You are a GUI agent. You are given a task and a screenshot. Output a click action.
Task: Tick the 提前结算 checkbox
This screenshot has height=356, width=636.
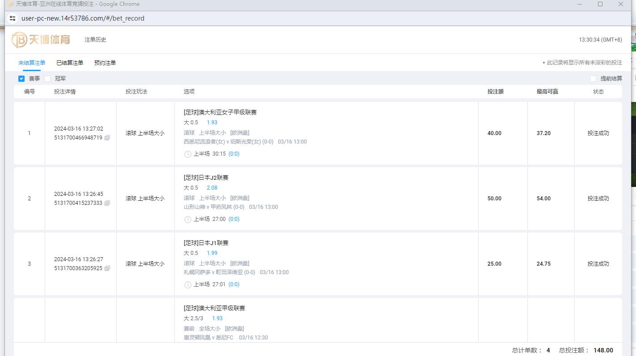pyautogui.click(x=593, y=79)
